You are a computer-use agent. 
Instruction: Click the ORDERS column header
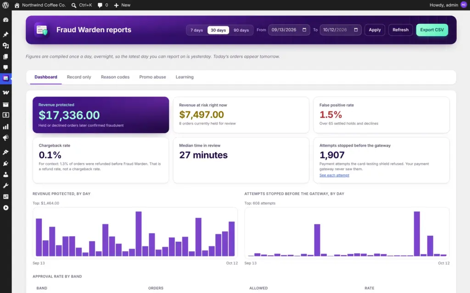[x=156, y=288]
